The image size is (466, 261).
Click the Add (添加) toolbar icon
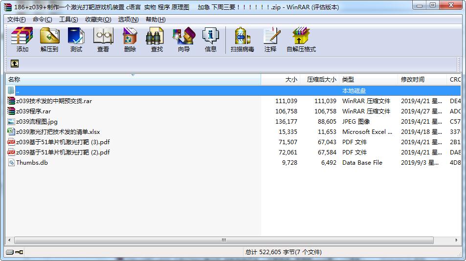pos(22,40)
